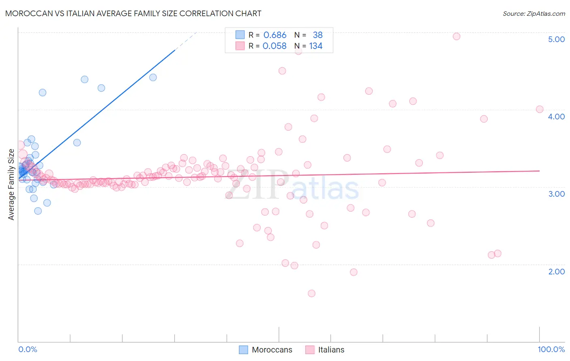Click the N = 134 sample count
Screen dimensions: 570x361
tap(309, 46)
